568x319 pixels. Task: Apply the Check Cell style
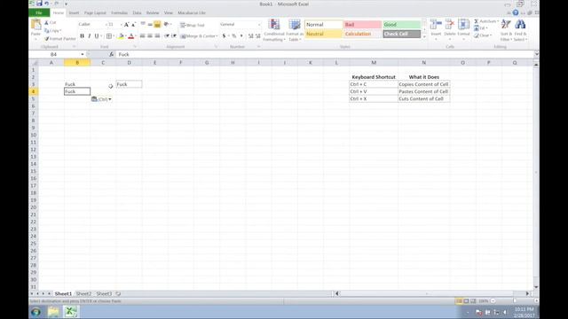[401, 34]
